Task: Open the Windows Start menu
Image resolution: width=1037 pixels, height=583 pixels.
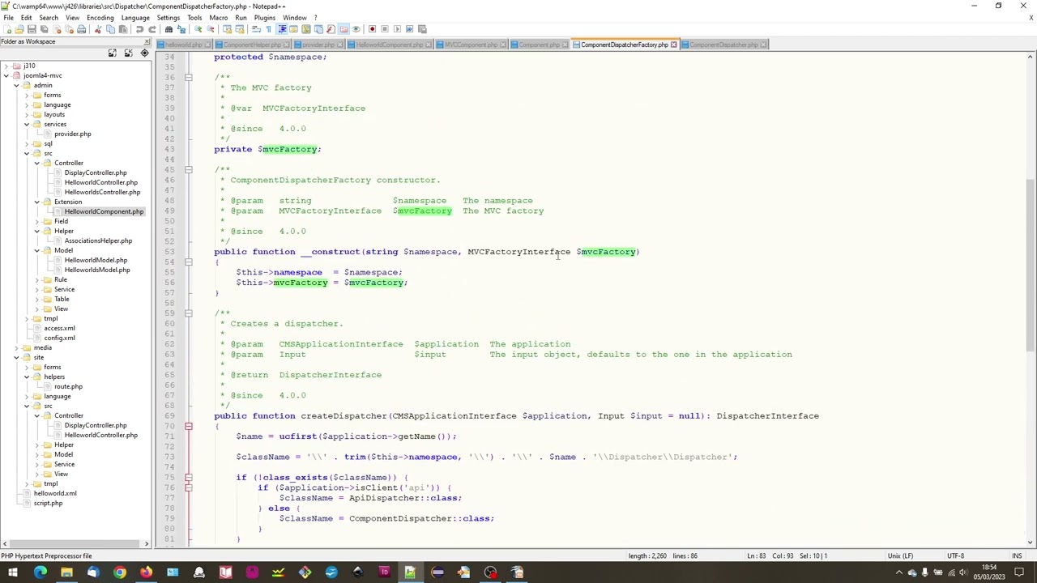Action: pos(13,573)
